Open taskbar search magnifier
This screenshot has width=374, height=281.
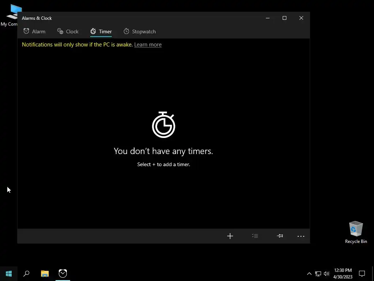26,274
